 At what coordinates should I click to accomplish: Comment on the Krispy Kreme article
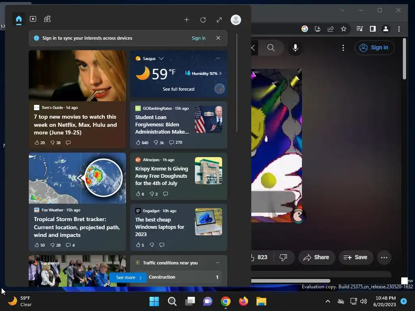pyautogui.click(x=166, y=194)
